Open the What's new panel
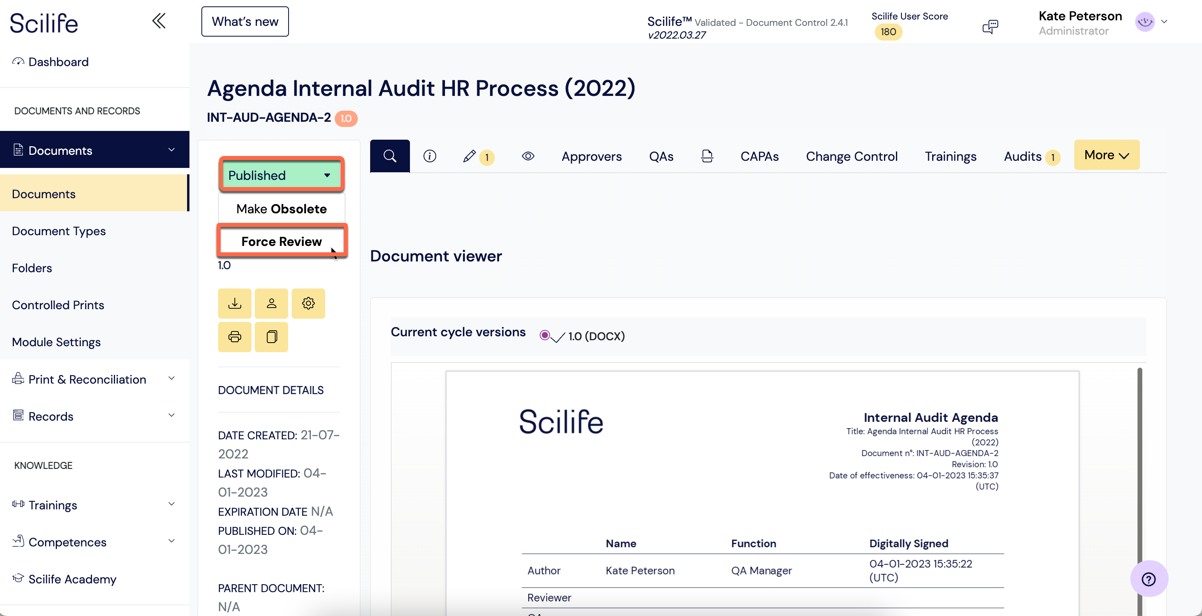 point(245,21)
